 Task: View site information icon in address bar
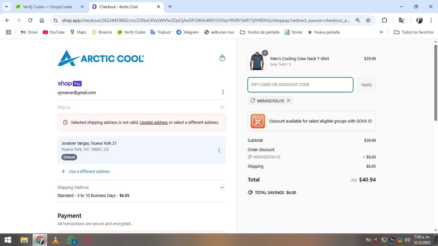[56, 20]
